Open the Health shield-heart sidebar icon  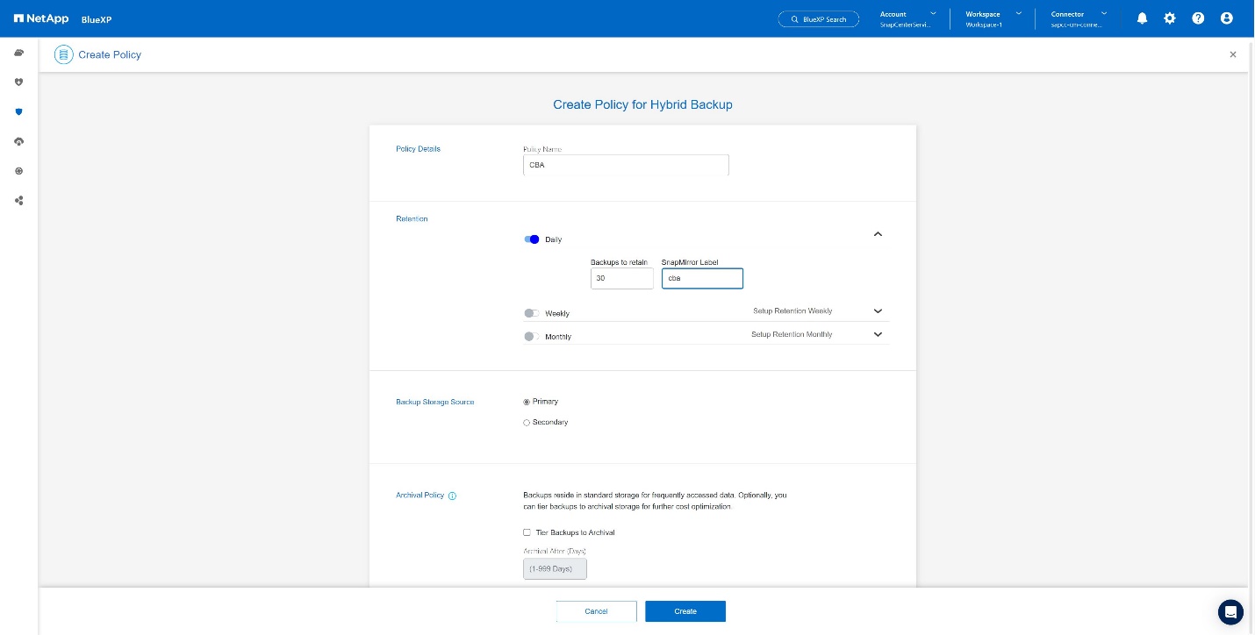point(18,82)
